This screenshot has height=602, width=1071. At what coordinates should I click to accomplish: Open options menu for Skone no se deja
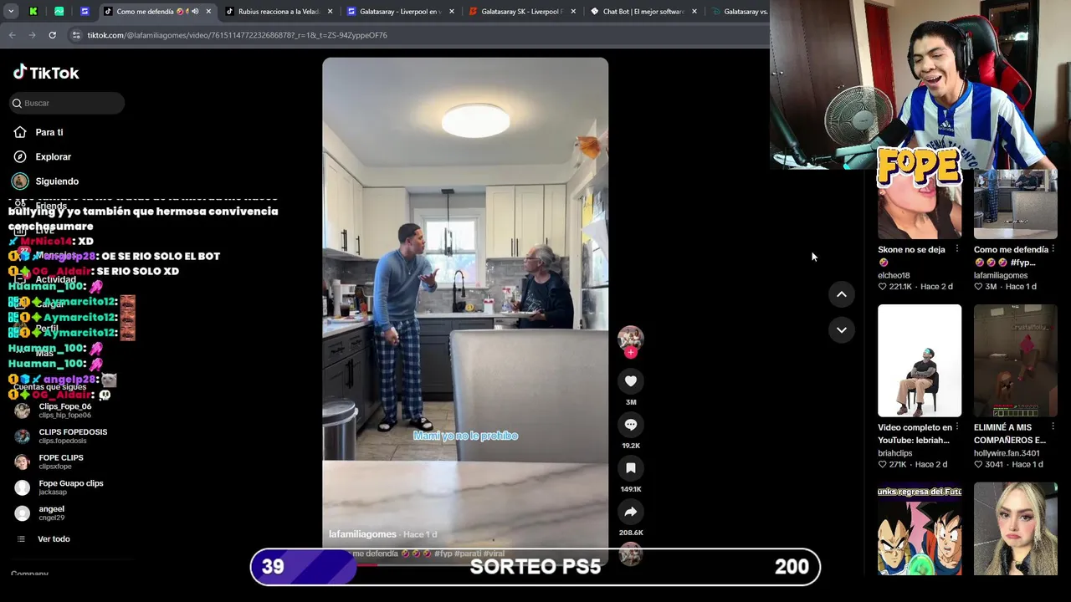coord(956,249)
